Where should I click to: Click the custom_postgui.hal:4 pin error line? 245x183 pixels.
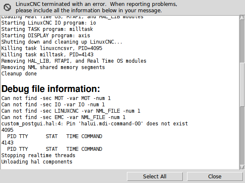(94, 124)
